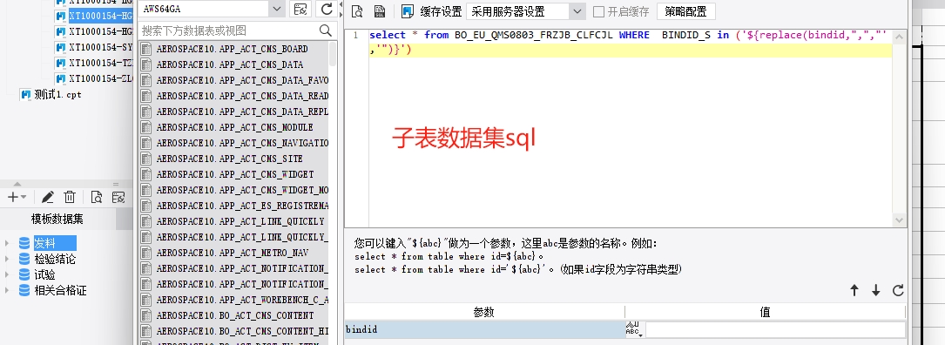Open the add dataset plus dropdown
The width and height of the screenshot is (945, 345).
point(17,197)
